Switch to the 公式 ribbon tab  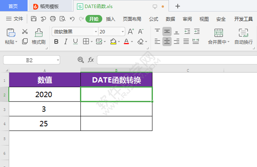point(153,19)
